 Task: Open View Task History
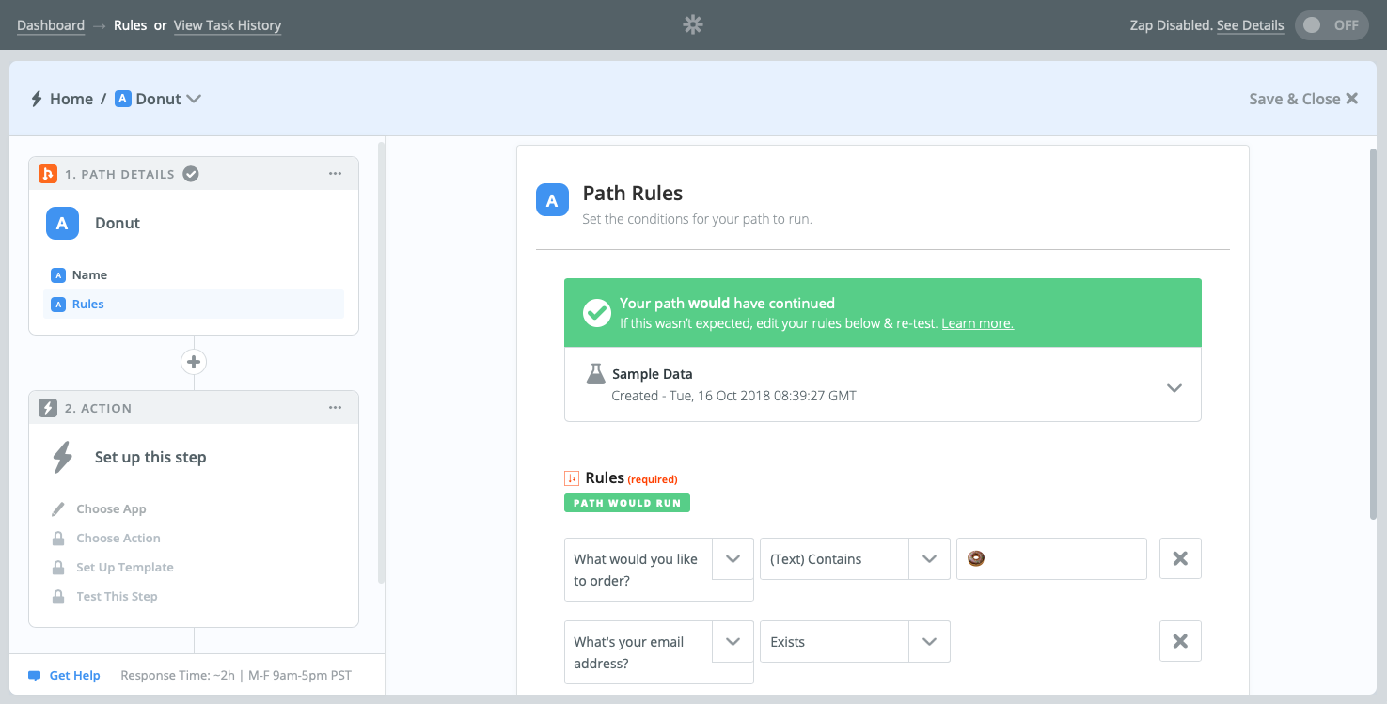[228, 25]
